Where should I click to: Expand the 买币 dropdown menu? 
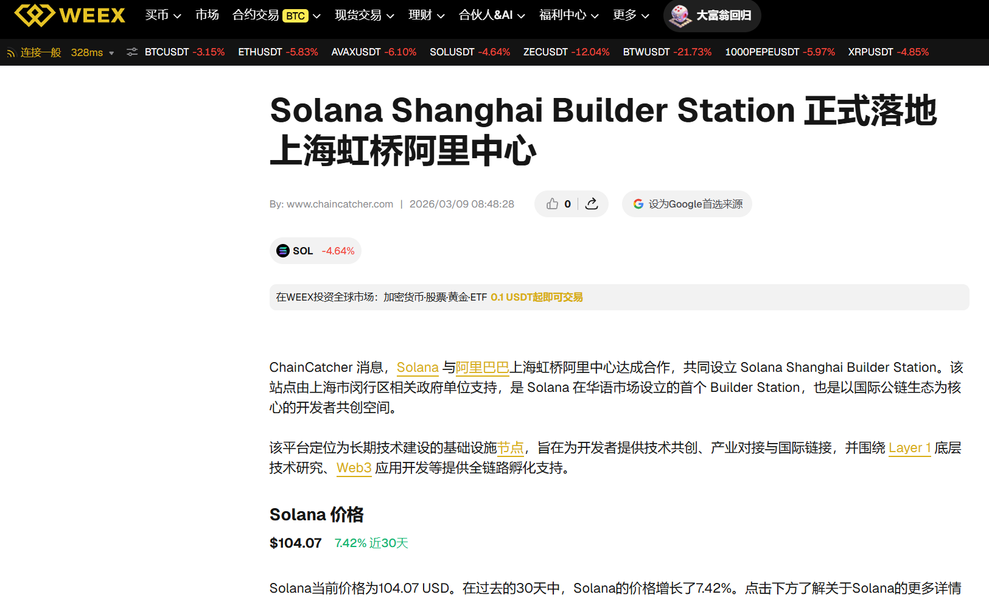pyautogui.click(x=163, y=15)
